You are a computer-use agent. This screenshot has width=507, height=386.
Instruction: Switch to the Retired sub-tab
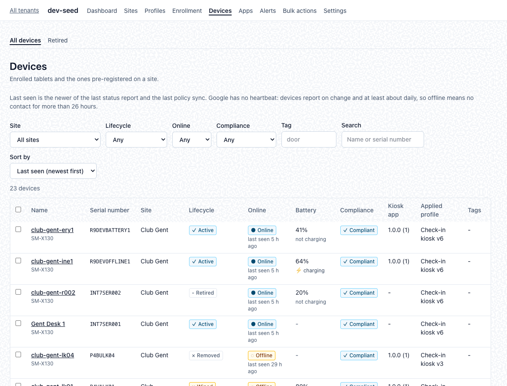point(58,40)
